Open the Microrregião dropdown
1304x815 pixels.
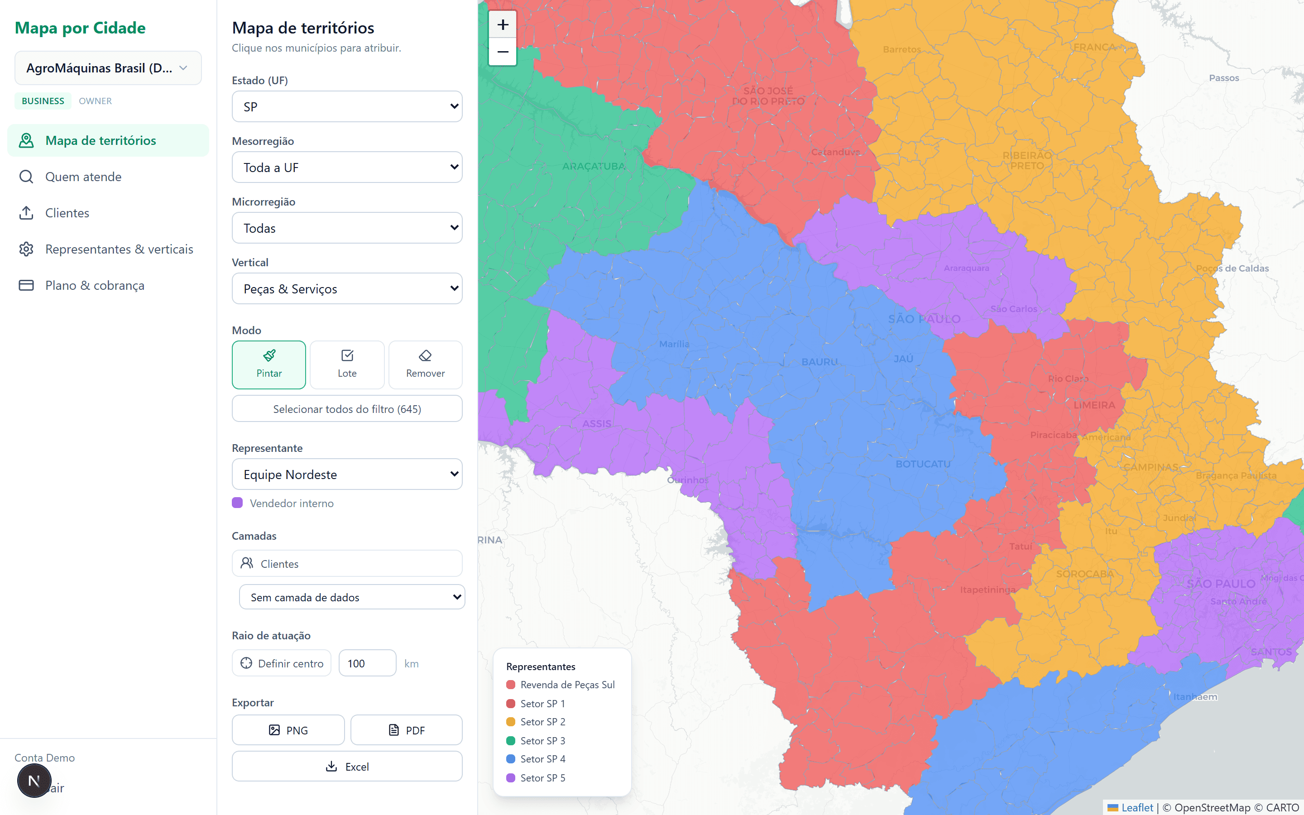pos(347,228)
